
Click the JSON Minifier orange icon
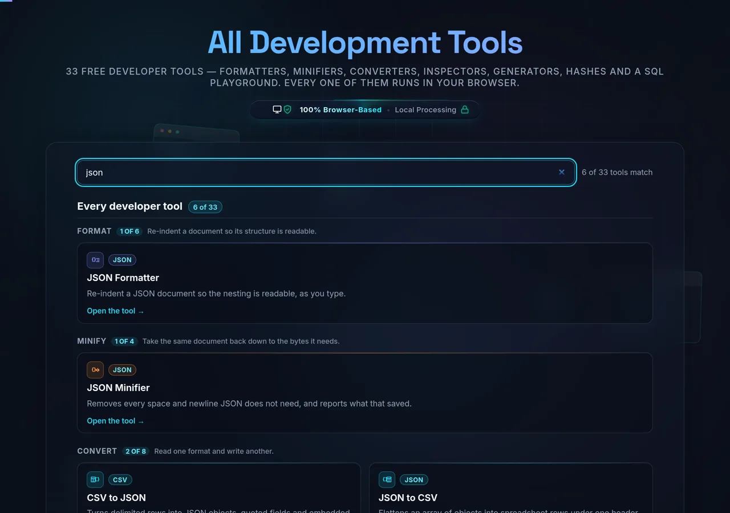coord(95,370)
